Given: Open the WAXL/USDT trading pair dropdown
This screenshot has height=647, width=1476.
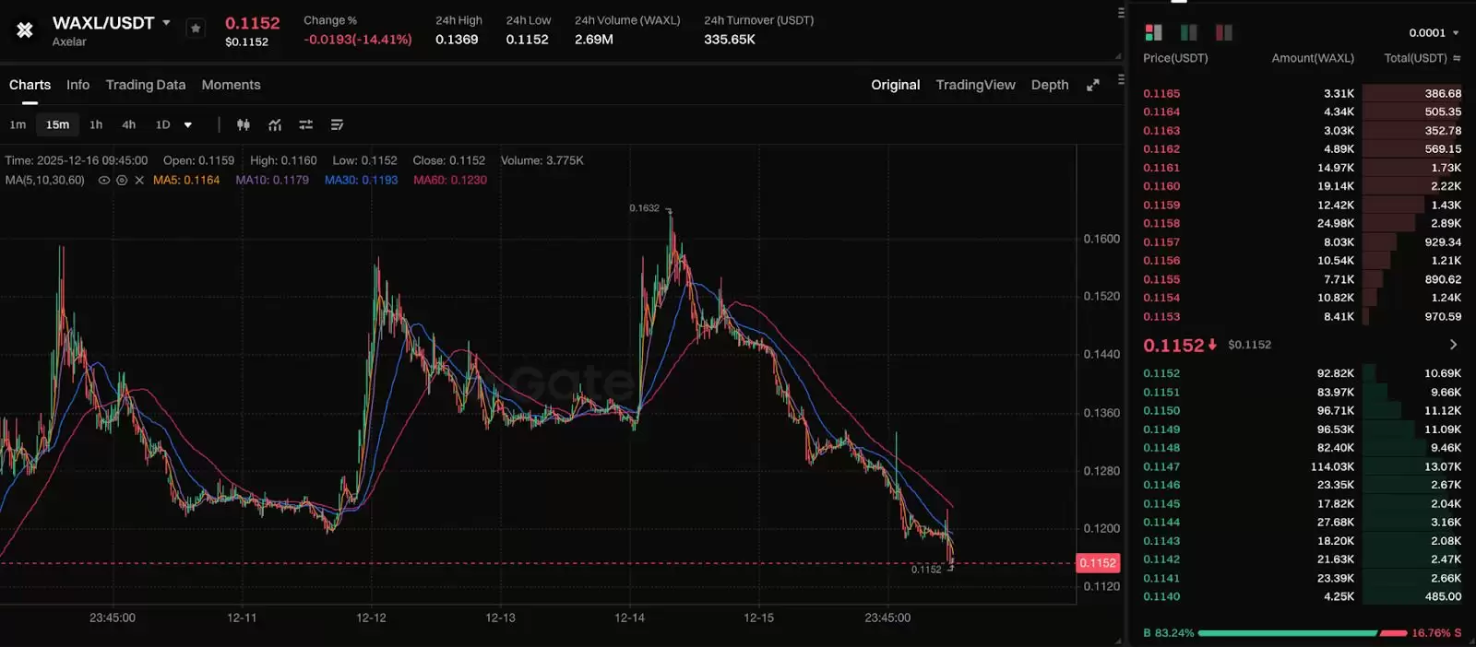Looking at the screenshot, I should tap(166, 23).
